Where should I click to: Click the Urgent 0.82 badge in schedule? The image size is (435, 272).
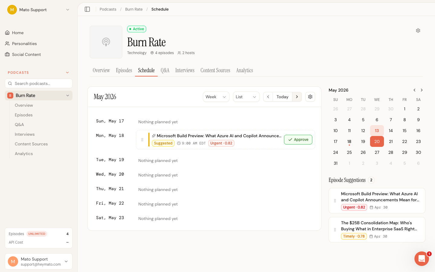221,143
